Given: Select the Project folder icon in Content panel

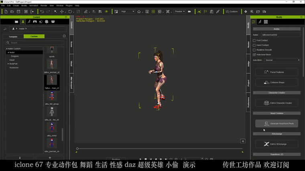Looking at the screenshot, I should 16,22.
